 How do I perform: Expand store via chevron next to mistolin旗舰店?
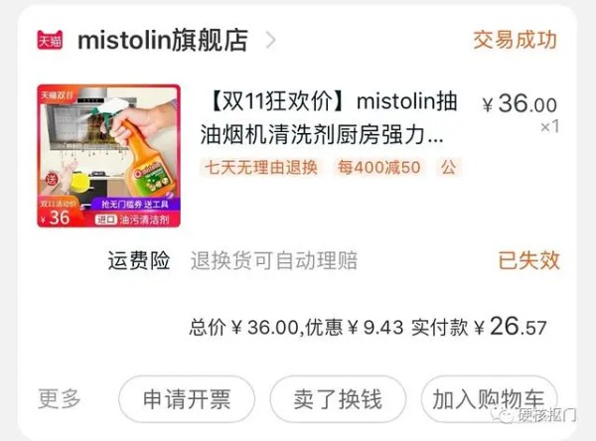click(x=270, y=40)
